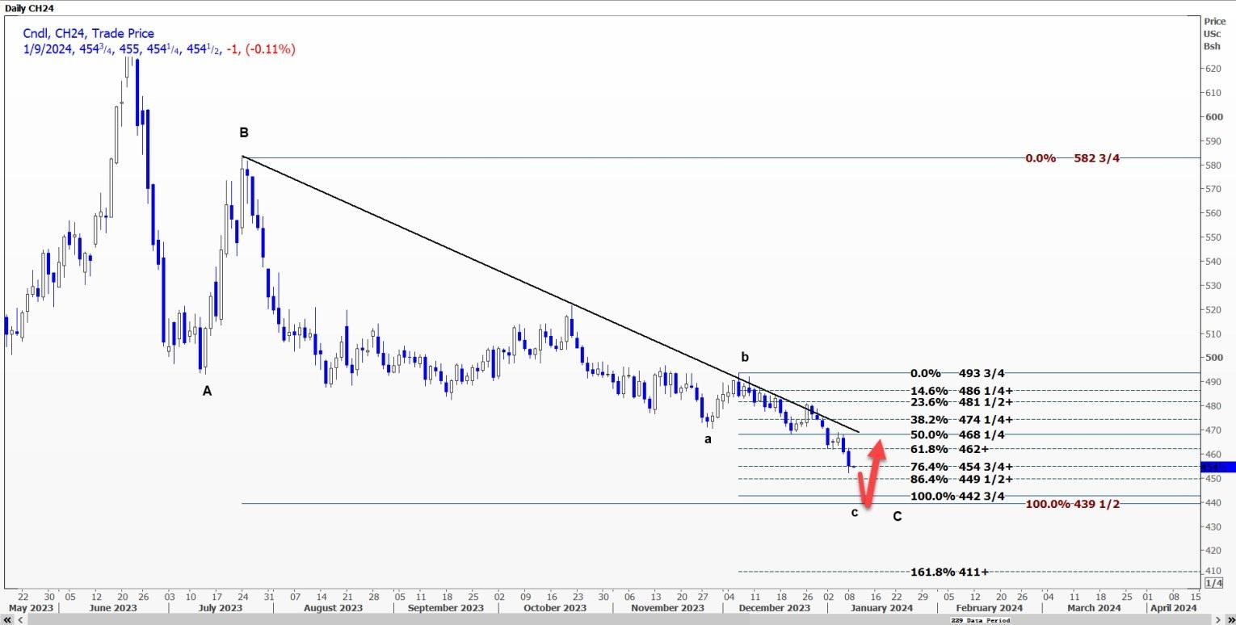Image resolution: width=1236 pixels, height=625 pixels.
Task: Click the October 2023 month label
Action: point(554,608)
